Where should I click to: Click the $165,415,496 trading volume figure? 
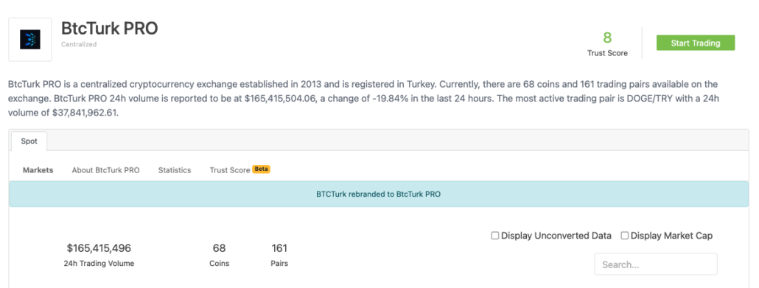[x=99, y=248]
